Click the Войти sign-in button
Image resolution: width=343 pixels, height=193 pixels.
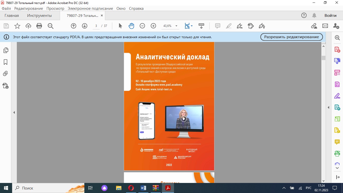click(x=330, y=16)
